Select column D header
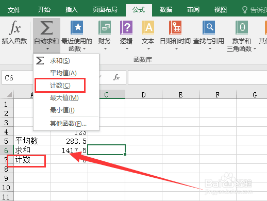This screenshot has height=201, width=267. [x=143, y=95]
